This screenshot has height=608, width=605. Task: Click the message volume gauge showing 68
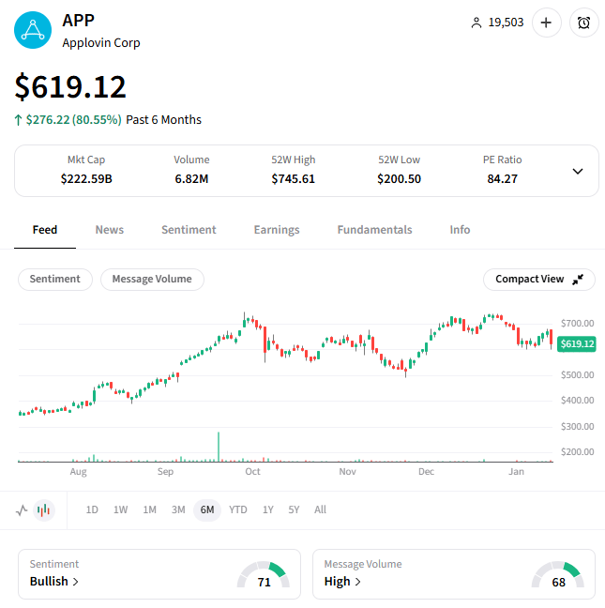[558, 575]
